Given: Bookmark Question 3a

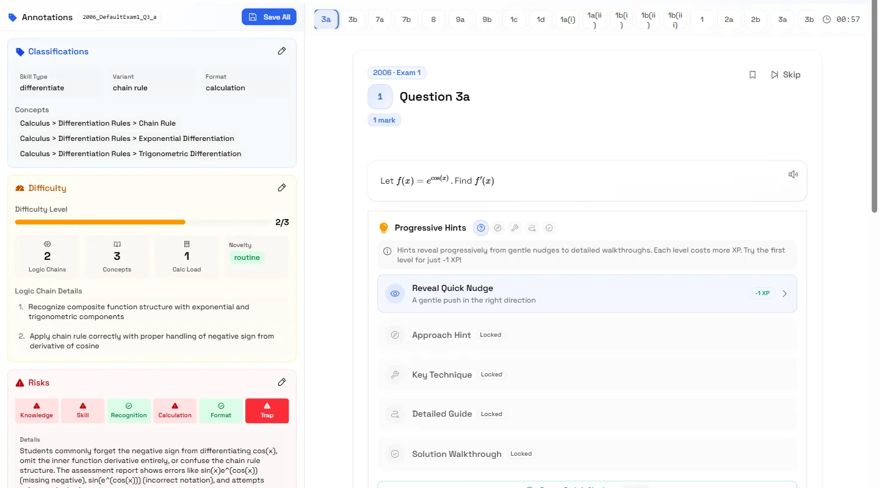Looking at the screenshot, I should point(752,74).
